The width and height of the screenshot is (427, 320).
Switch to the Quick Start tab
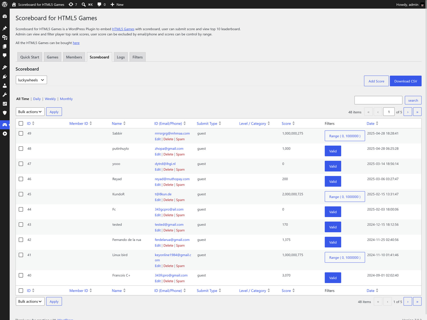click(x=30, y=57)
